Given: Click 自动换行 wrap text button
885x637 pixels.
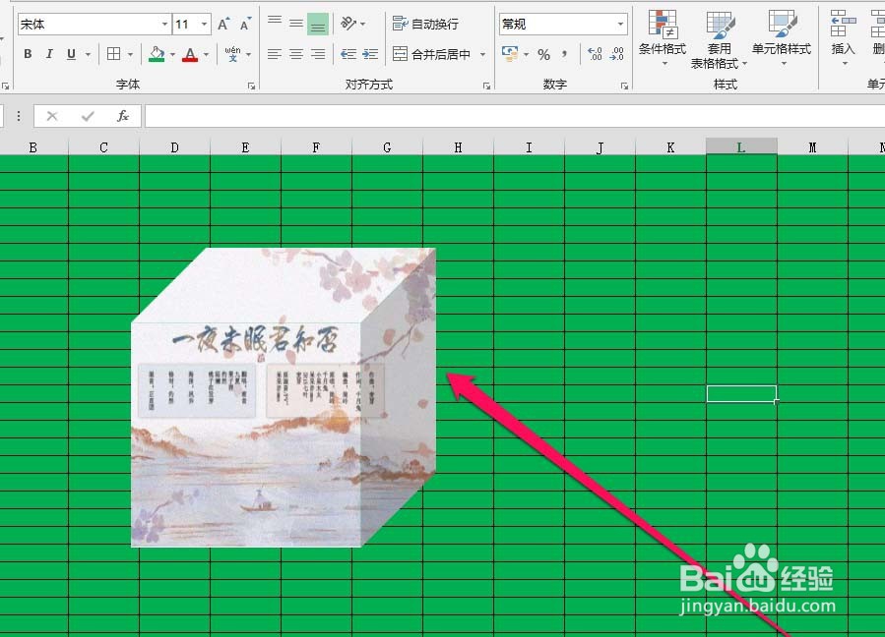Looking at the screenshot, I should 425,24.
